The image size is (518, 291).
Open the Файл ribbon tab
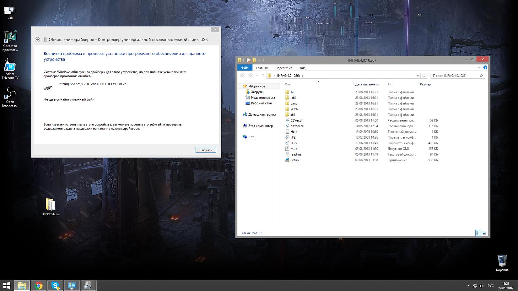point(245,68)
